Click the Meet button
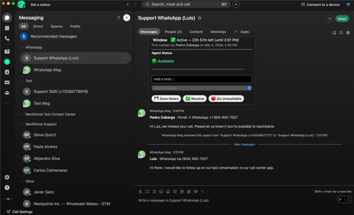Image resolution: width=354 pixels, height=215 pixels. 342,19
